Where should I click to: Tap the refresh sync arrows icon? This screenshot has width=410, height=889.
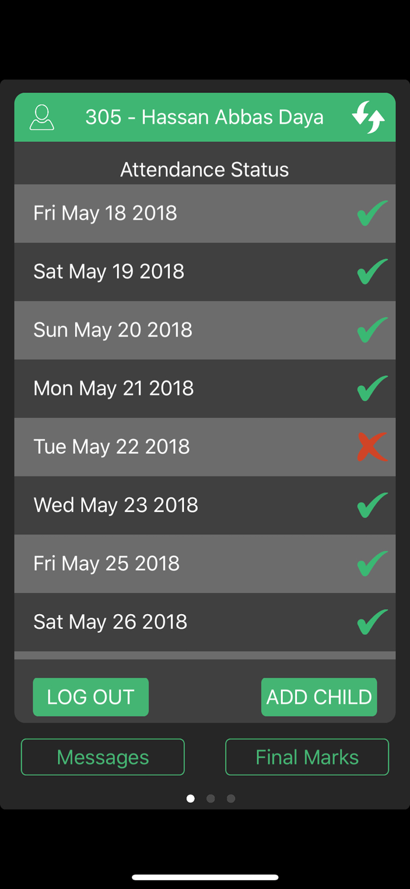pyautogui.click(x=368, y=117)
